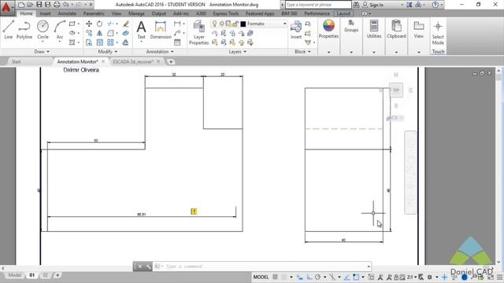The image size is (504, 283).
Task: Toggle annotation monitor plus icon
Action: 444,277
